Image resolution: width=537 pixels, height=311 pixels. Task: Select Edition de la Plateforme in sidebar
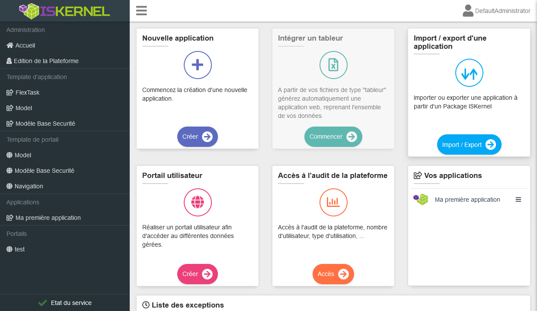[x=46, y=61]
